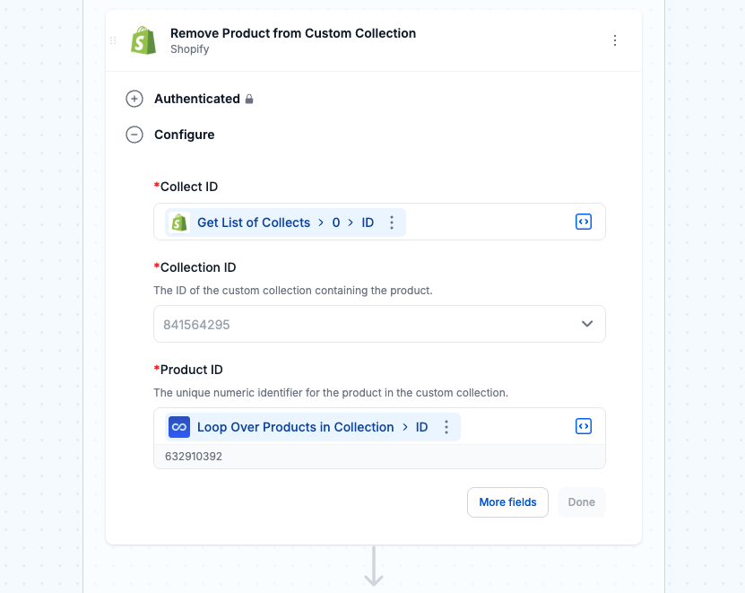
Task: Expand the Authenticated section
Action: 134,99
